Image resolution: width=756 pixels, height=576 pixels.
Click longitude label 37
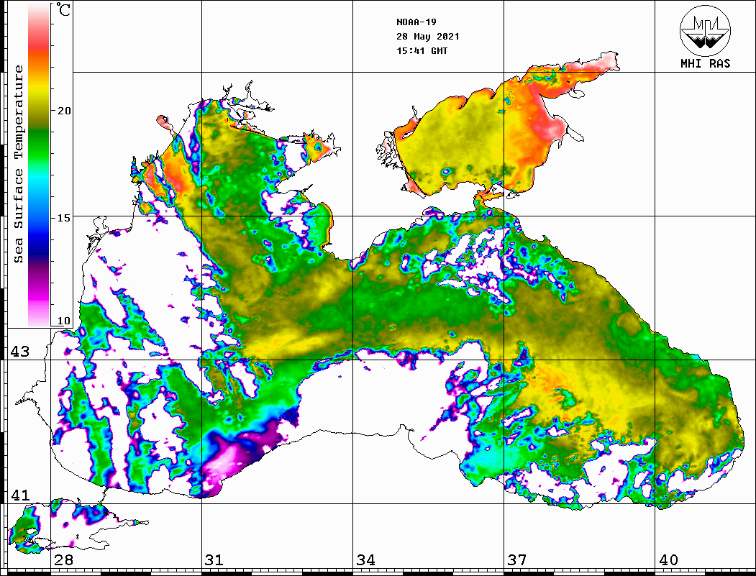517,560
